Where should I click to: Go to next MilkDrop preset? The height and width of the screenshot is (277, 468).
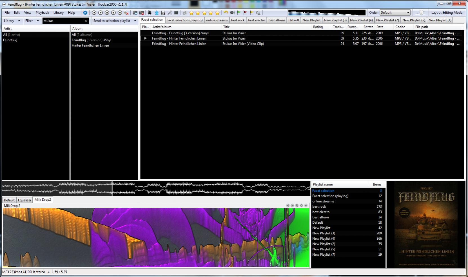point(292,206)
